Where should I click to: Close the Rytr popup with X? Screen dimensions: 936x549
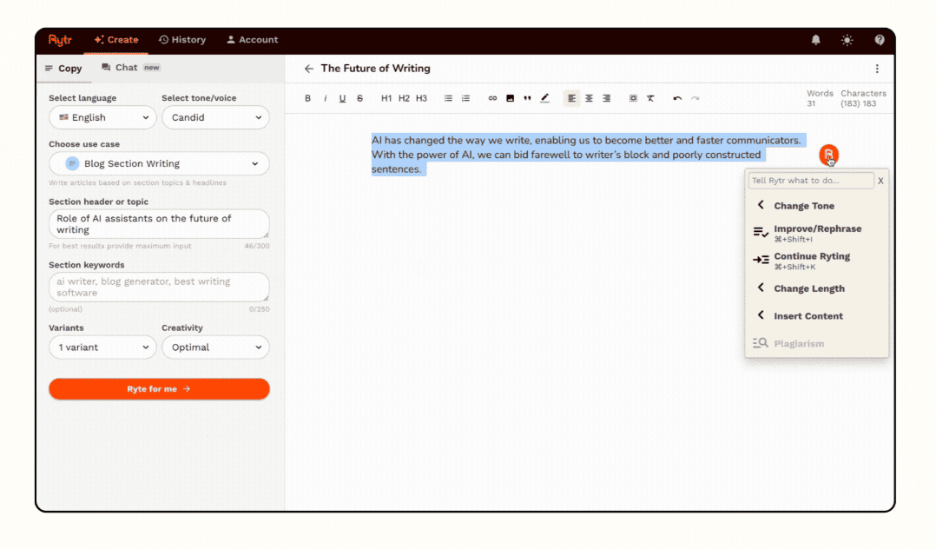click(880, 181)
